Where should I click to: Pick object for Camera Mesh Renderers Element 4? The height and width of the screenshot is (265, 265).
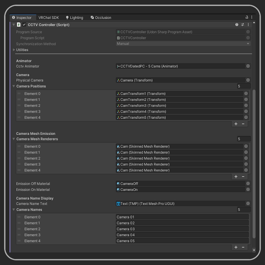coord(246,170)
